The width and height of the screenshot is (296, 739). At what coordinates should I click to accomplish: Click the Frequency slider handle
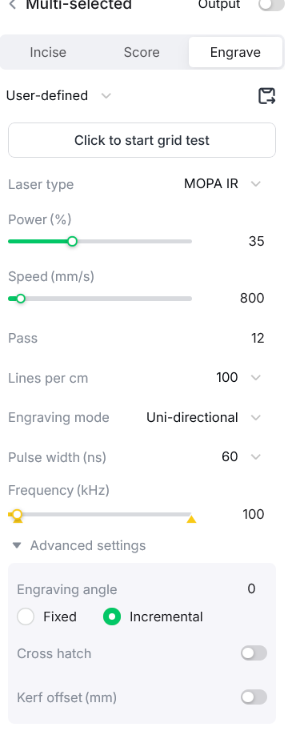coord(17,514)
